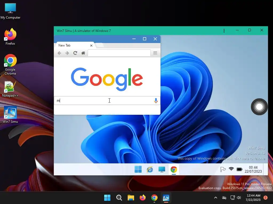Reload the page in simulated browser
Viewport: 273px width, 204px height.
pyautogui.click(x=75, y=53)
